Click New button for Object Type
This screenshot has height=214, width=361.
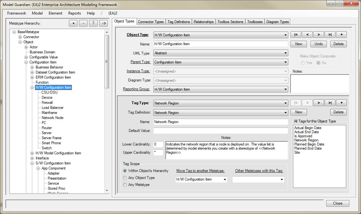tap(299, 44)
